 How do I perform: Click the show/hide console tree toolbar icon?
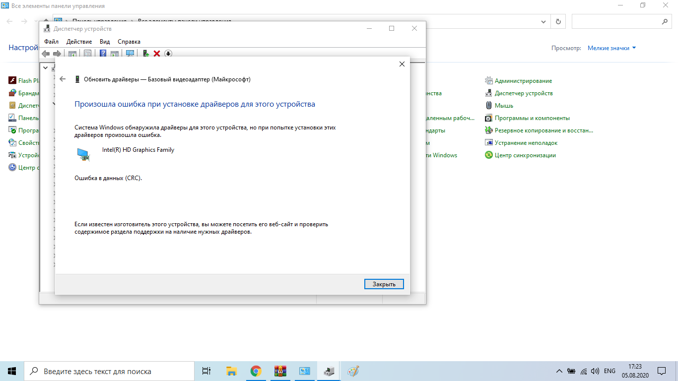coord(72,54)
